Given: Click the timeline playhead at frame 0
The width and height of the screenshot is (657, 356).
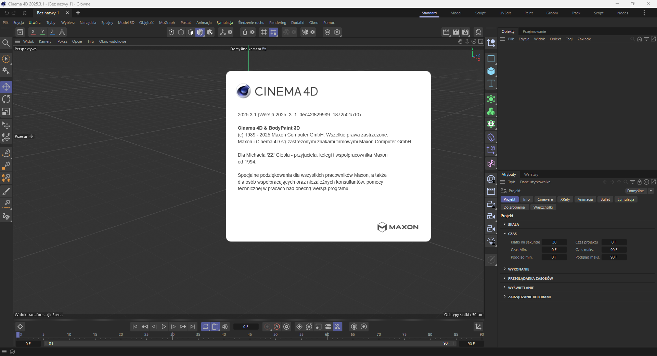Looking at the screenshot, I should tap(18, 335).
